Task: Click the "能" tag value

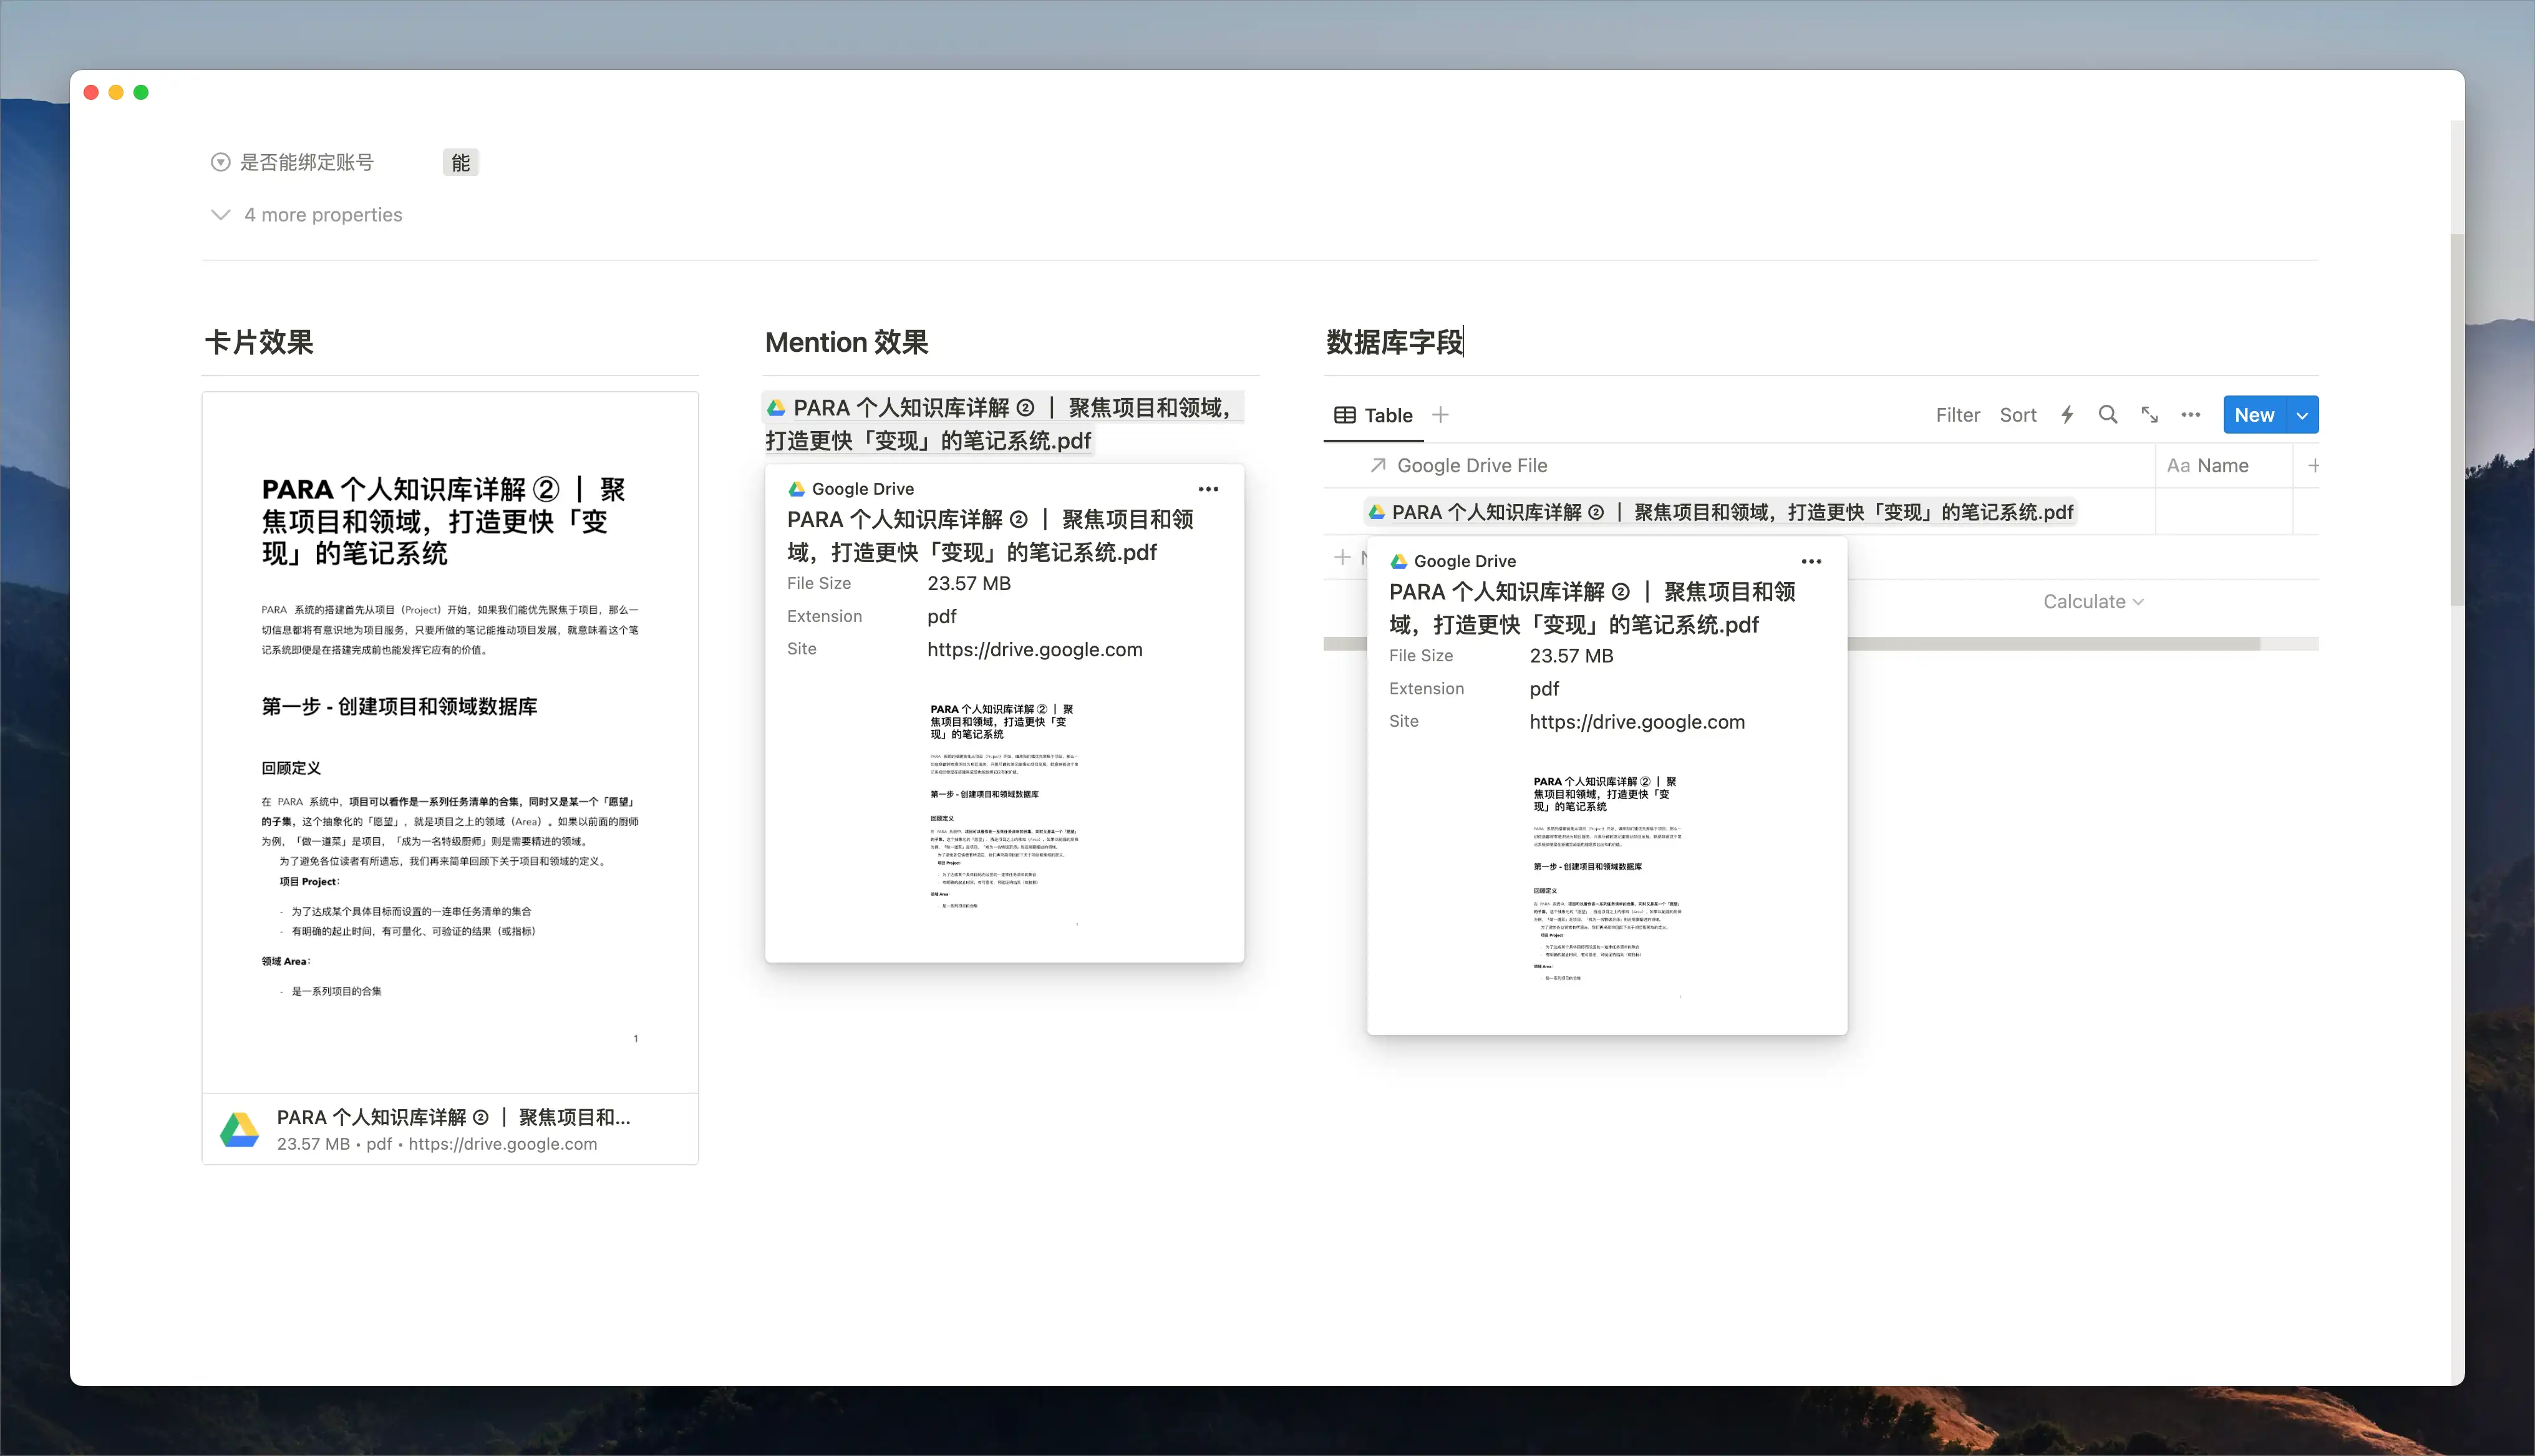Action: pyautogui.click(x=460, y=161)
